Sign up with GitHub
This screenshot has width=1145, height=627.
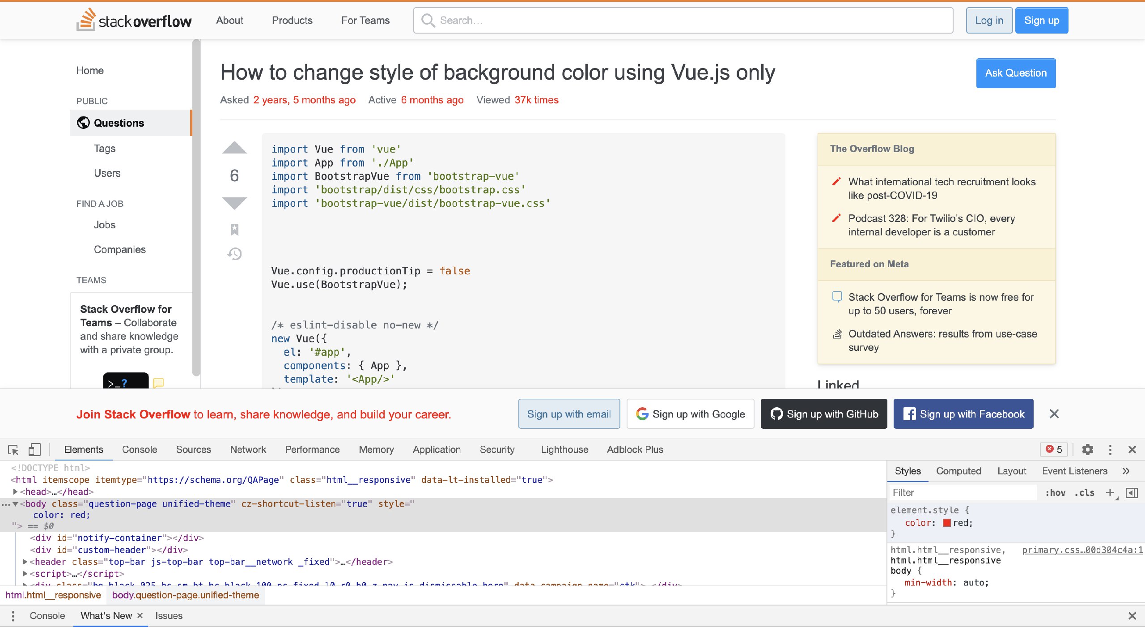[824, 414]
